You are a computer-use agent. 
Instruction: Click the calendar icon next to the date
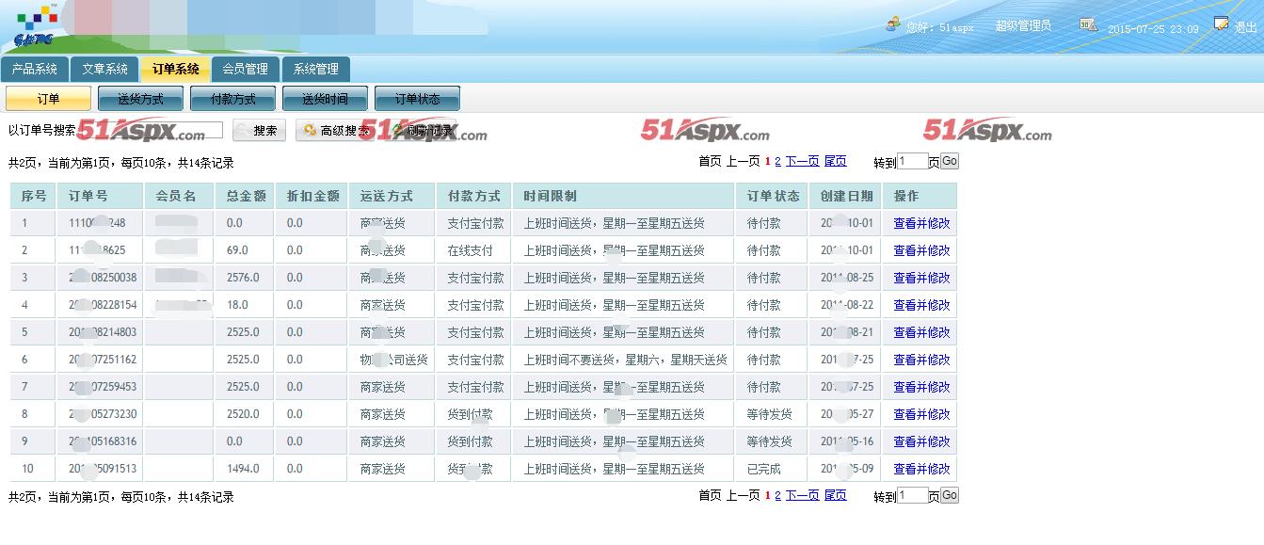(x=1088, y=24)
